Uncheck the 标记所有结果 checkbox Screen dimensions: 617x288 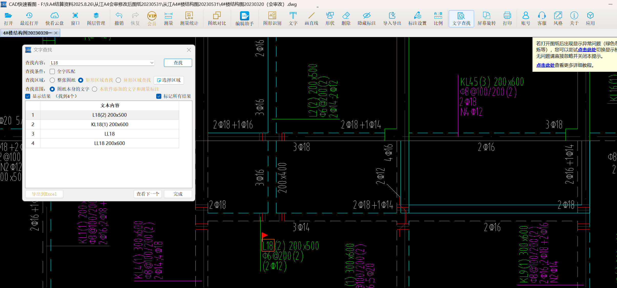tap(159, 96)
